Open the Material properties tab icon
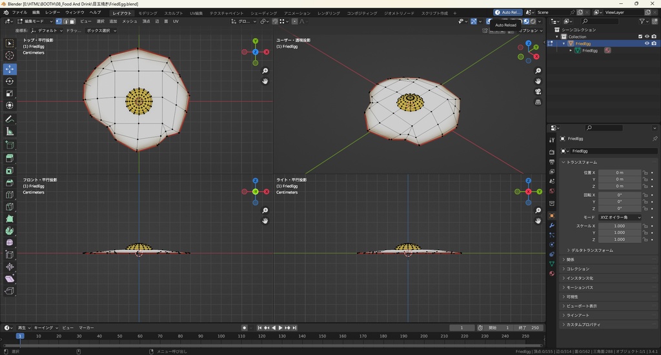Image resolution: width=661 pixels, height=355 pixels. (552, 274)
